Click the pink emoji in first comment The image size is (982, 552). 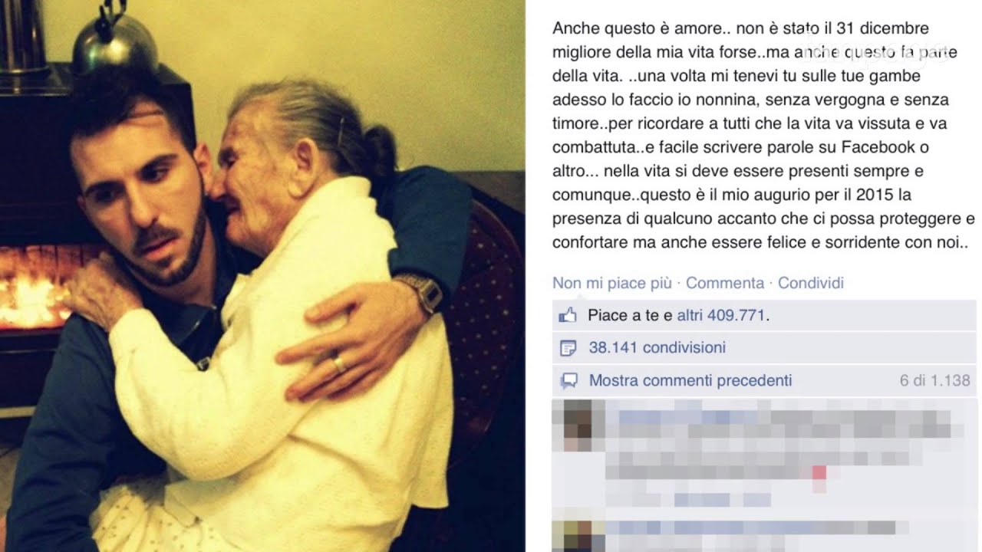tap(819, 472)
